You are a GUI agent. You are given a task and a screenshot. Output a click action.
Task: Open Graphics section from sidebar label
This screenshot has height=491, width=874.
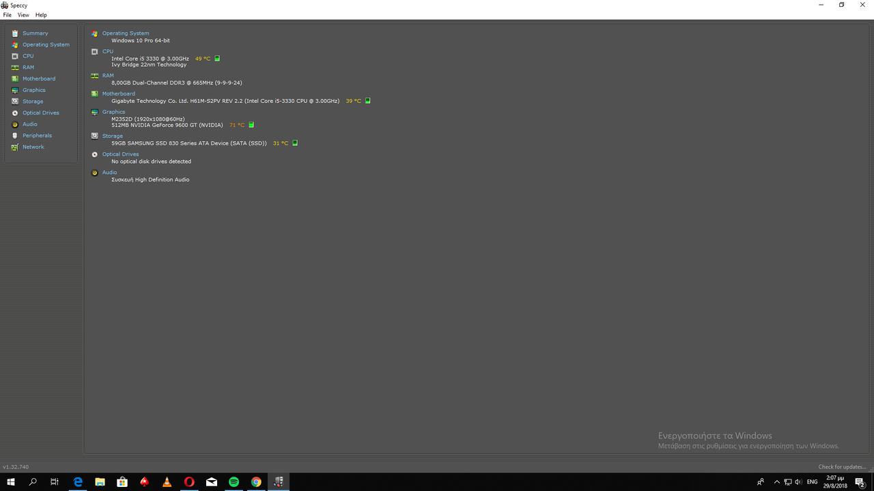point(34,90)
